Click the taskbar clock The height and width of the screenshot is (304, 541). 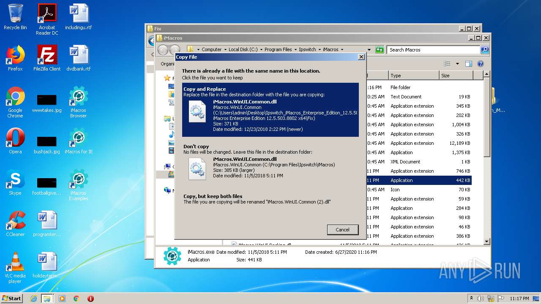pos(519,299)
